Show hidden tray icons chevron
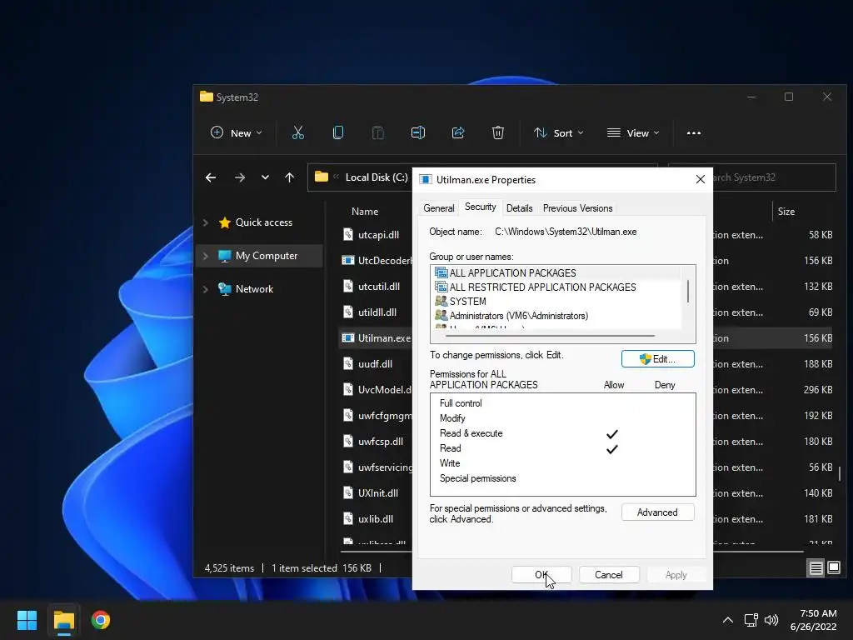The image size is (853, 640). (728, 620)
